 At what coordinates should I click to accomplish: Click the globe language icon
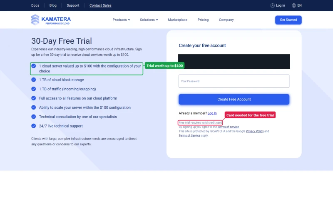tap(294, 5)
